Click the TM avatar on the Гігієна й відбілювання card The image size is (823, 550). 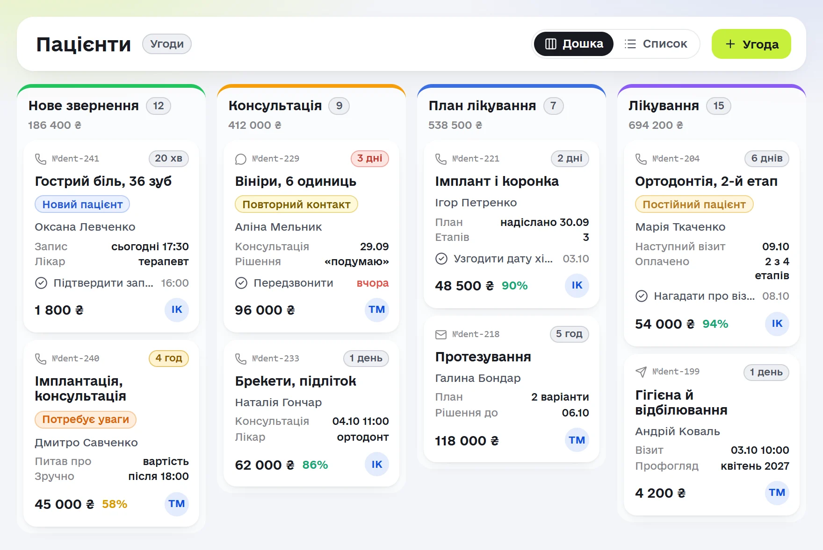click(777, 493)
